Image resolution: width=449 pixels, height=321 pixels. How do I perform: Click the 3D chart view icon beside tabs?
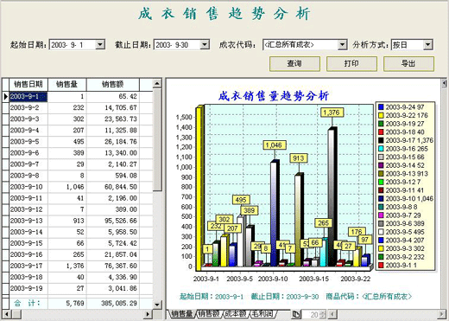pyautogui.click(x=296, y=314)
